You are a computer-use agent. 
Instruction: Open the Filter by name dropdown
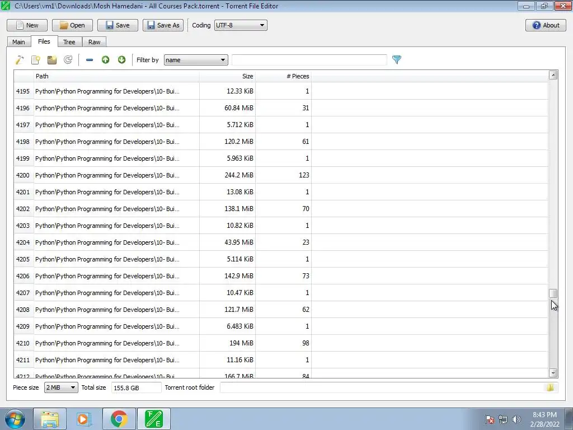(196, 60)
